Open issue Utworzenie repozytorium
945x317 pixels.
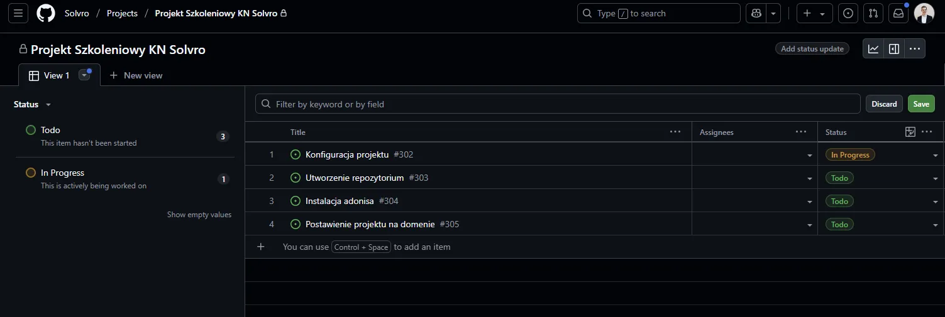[355, 178]
